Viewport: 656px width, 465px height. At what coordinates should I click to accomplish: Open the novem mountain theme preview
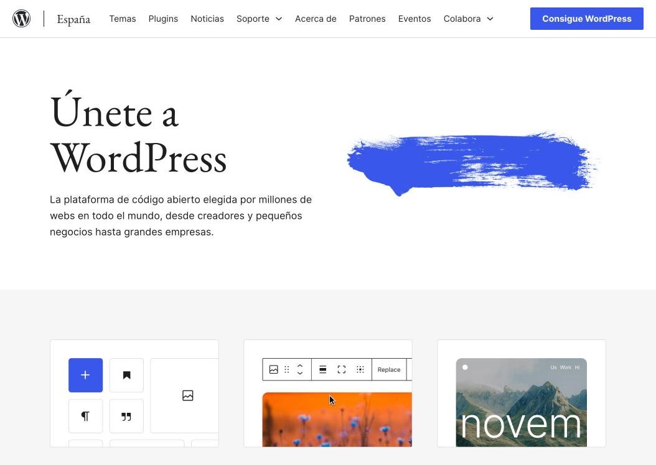[x=522, y=402]
